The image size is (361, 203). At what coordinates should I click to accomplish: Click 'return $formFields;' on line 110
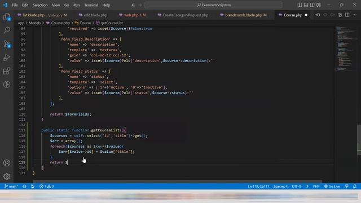point(71,114)
